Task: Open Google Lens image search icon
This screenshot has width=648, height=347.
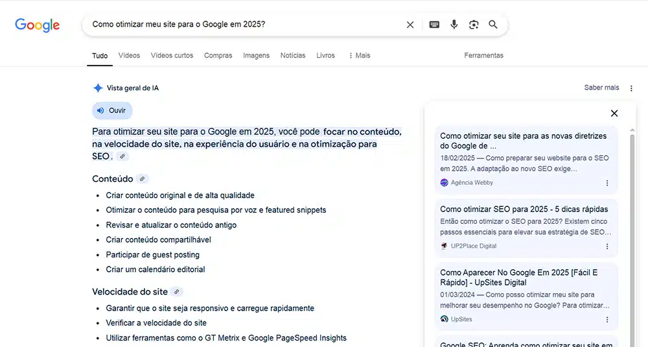Action: tap(474, 25)
